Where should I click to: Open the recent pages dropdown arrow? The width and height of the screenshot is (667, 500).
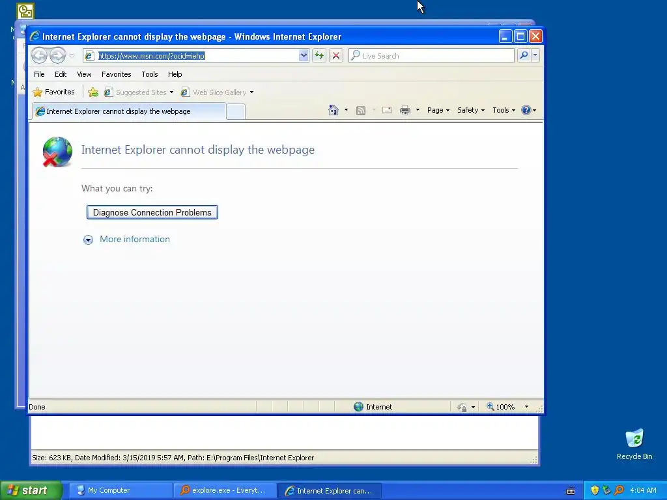click(x=72, y=56)
